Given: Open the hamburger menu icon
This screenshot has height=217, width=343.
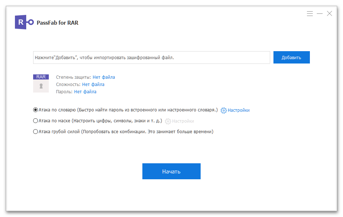Looking at the screenshot, I should (310, 14).
